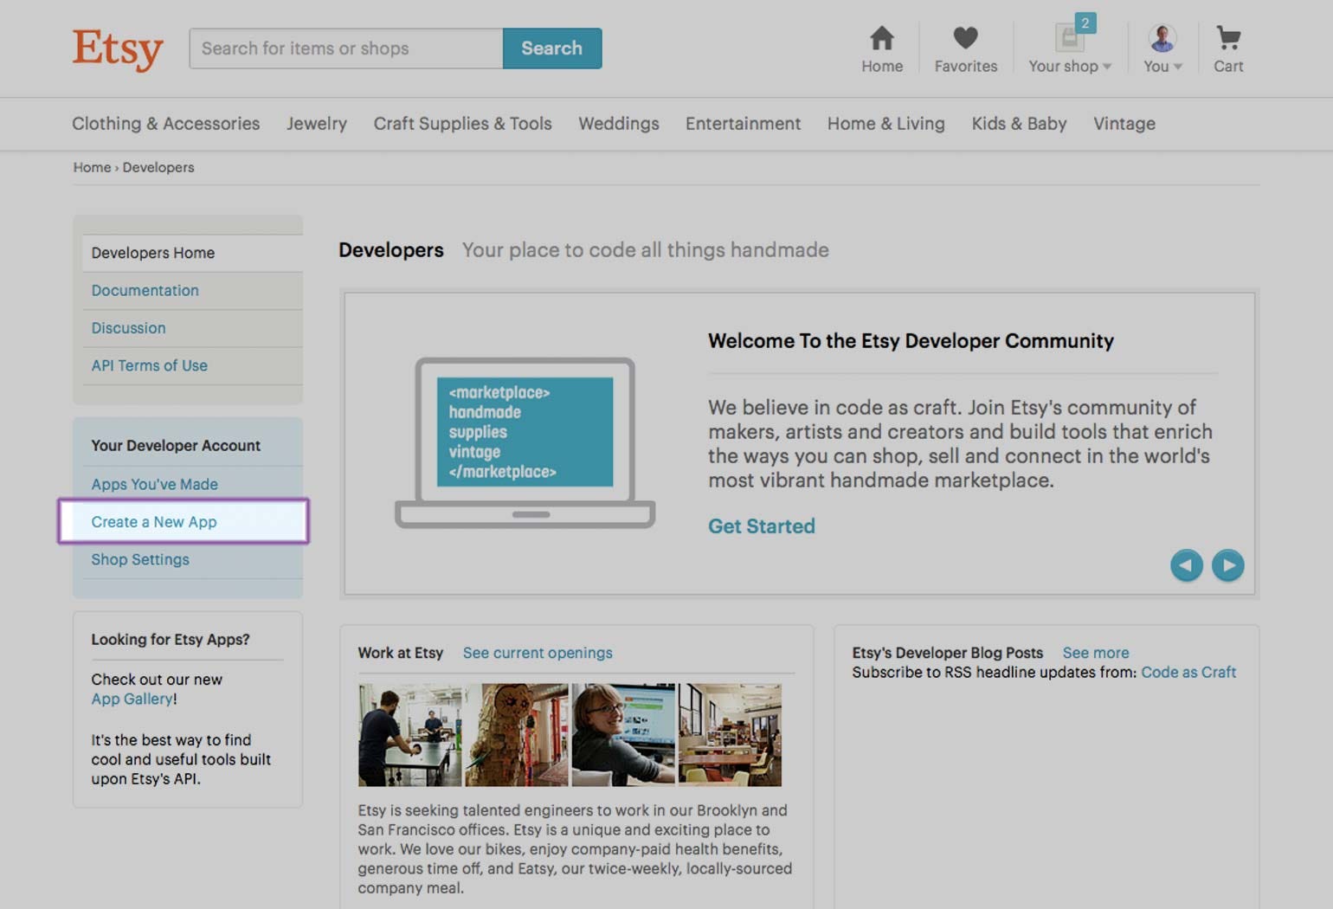This screenshot has width=1333, height=909.
Task: Click the ping pong office photo
Action: tap(409, 735)
